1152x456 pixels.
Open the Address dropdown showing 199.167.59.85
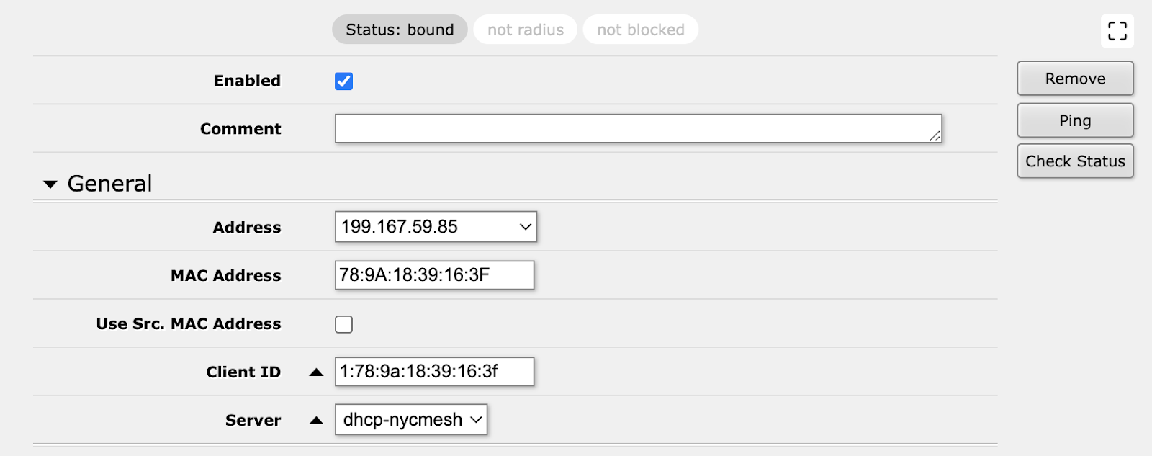coord(436,227)
